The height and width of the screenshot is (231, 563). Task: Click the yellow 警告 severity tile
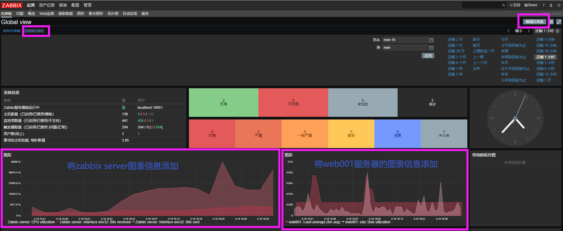351,134
